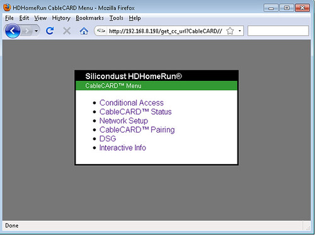The height and width of the screenshot is (235, 315).
Task: Maximize the Firefox window
Action: tap(287, 8)
